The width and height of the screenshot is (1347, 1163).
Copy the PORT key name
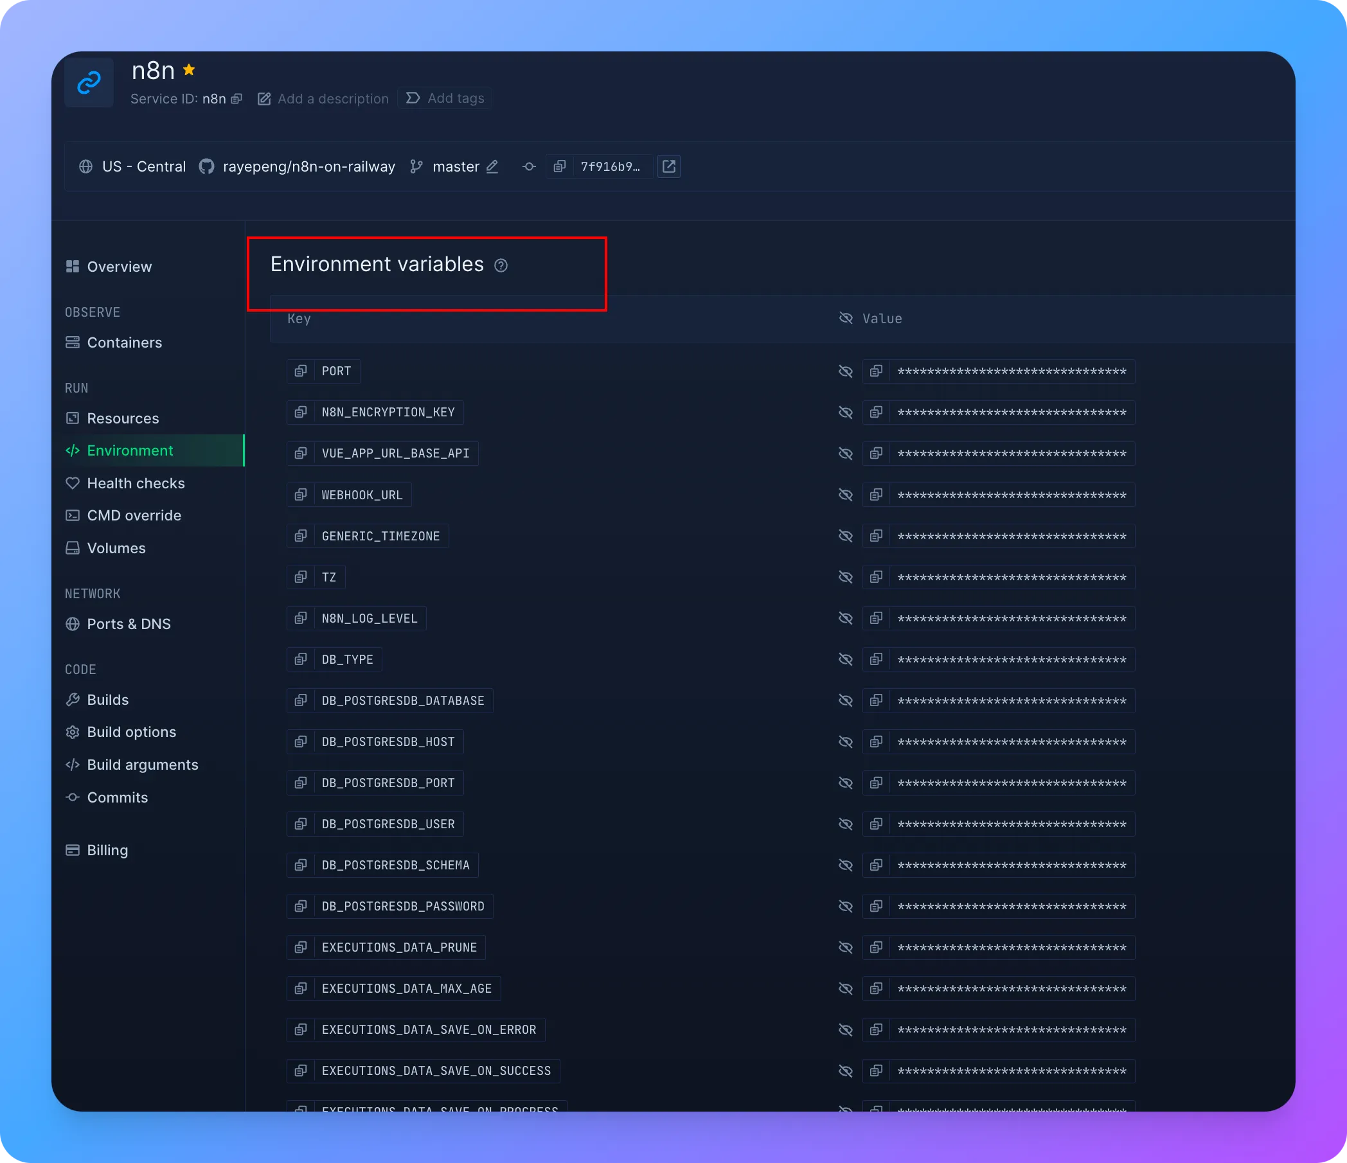click(x=300, y=371)
